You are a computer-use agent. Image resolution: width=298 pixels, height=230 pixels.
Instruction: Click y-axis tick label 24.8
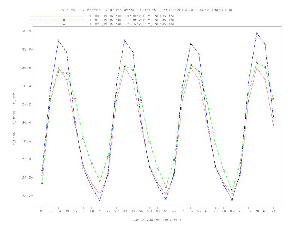27,159
